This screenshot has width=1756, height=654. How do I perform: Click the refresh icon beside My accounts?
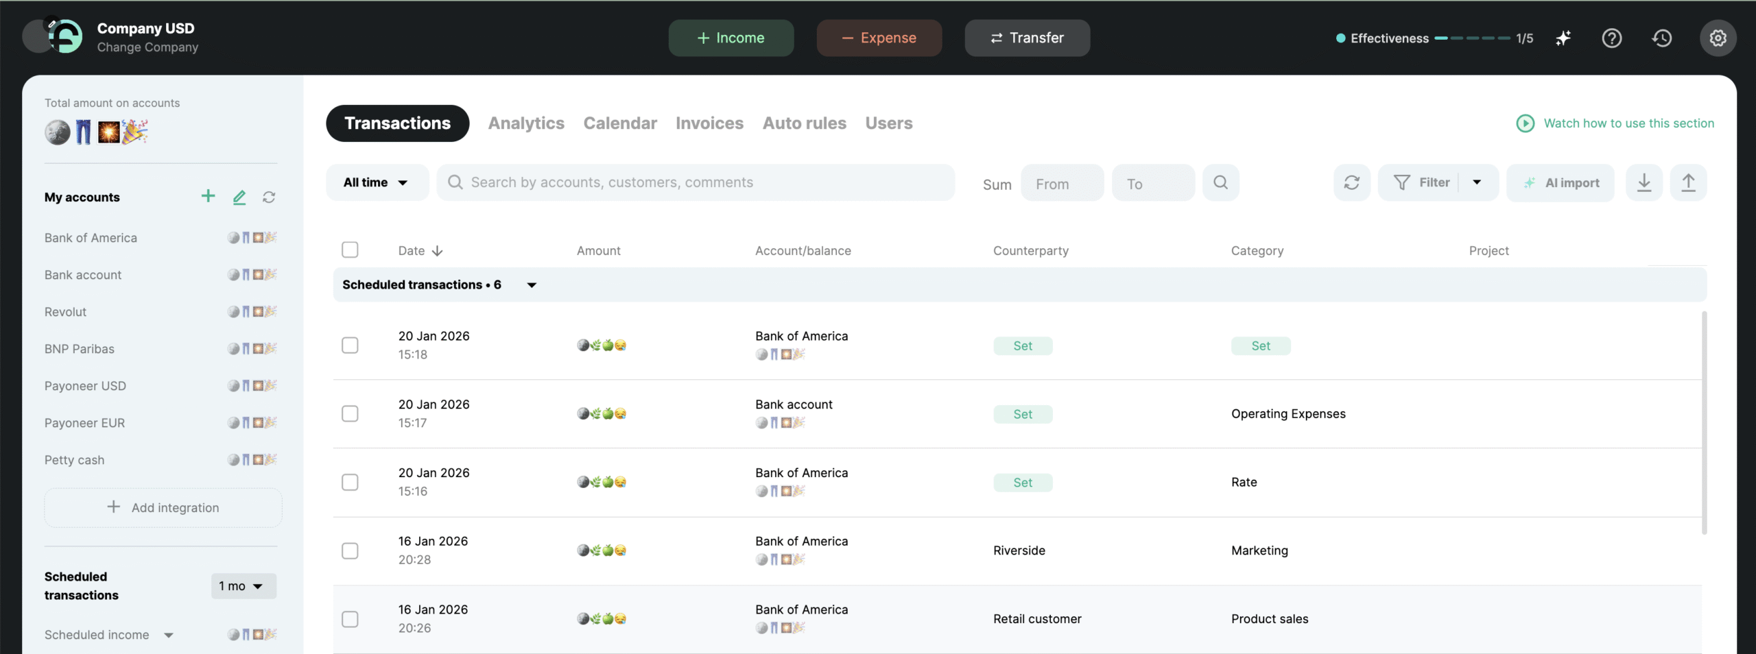pyautogui.click(x=269, y=197)
